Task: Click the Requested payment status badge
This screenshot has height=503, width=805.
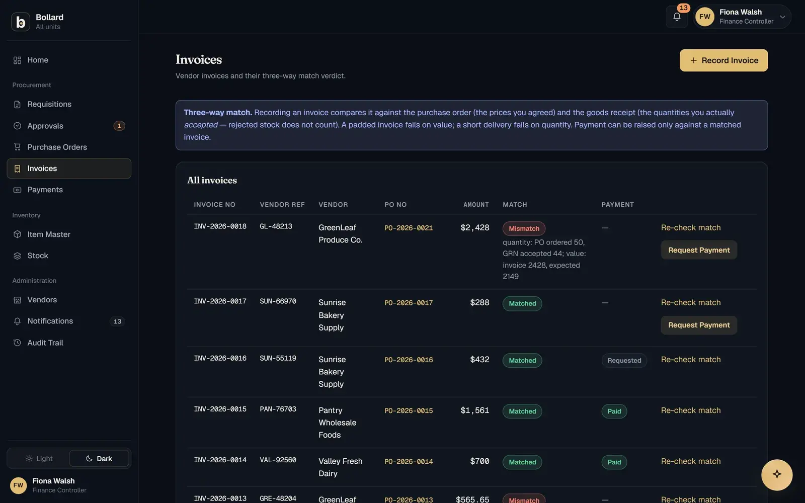Action: 624,361
